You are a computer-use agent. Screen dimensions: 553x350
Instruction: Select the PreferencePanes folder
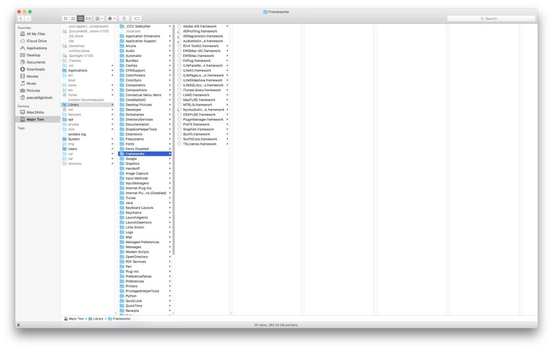point(145,276)
